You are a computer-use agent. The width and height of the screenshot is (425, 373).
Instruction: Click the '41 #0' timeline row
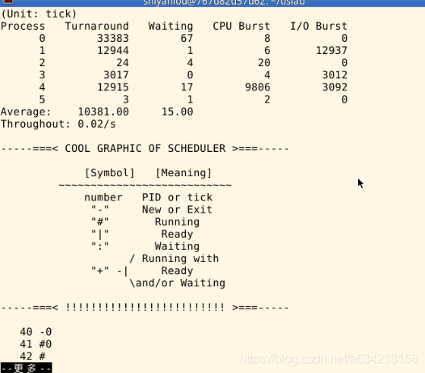click(x=36, y=344)
